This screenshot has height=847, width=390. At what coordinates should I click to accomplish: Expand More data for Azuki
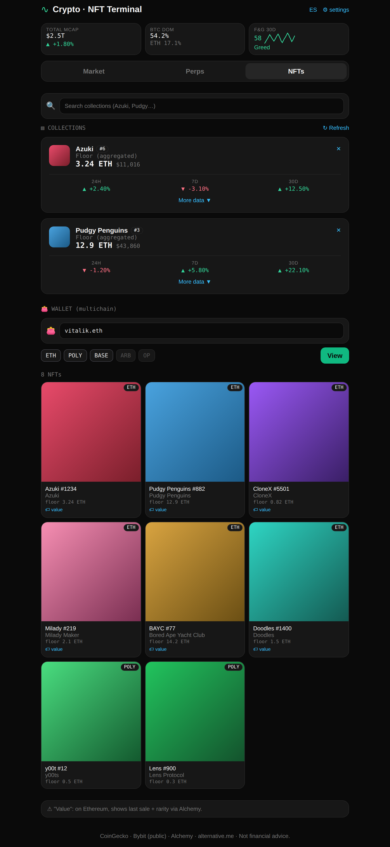point(195,200)
